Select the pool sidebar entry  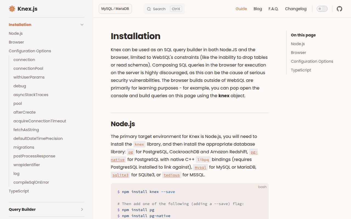[x=18, y=103]
